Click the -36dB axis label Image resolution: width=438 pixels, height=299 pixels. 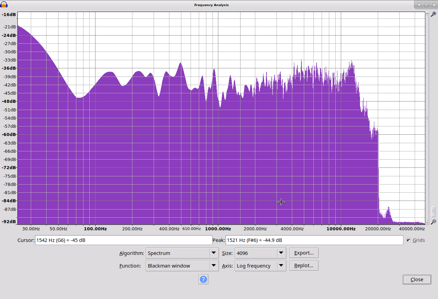point(9,68)
